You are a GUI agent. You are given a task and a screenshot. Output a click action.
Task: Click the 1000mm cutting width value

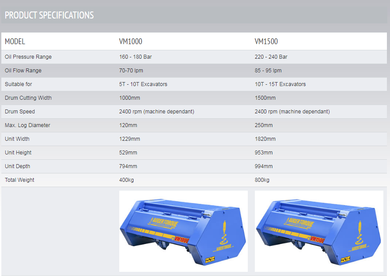coord(129,98)
